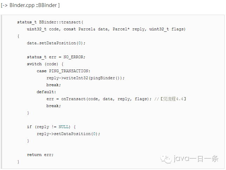Viewport: 226px width, 170px height.
Task: Click the break statement under PING_TRANSACTION case
Action: pos(54,85)
